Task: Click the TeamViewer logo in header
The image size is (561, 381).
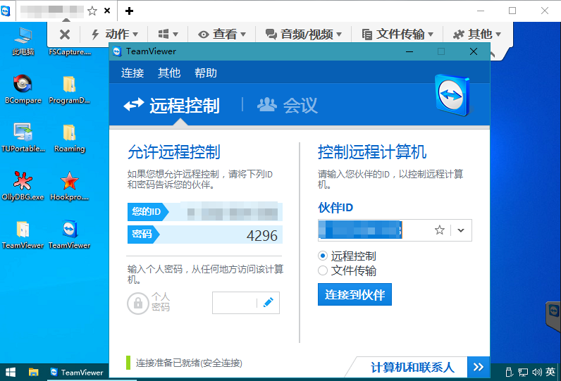Action: 452,95
